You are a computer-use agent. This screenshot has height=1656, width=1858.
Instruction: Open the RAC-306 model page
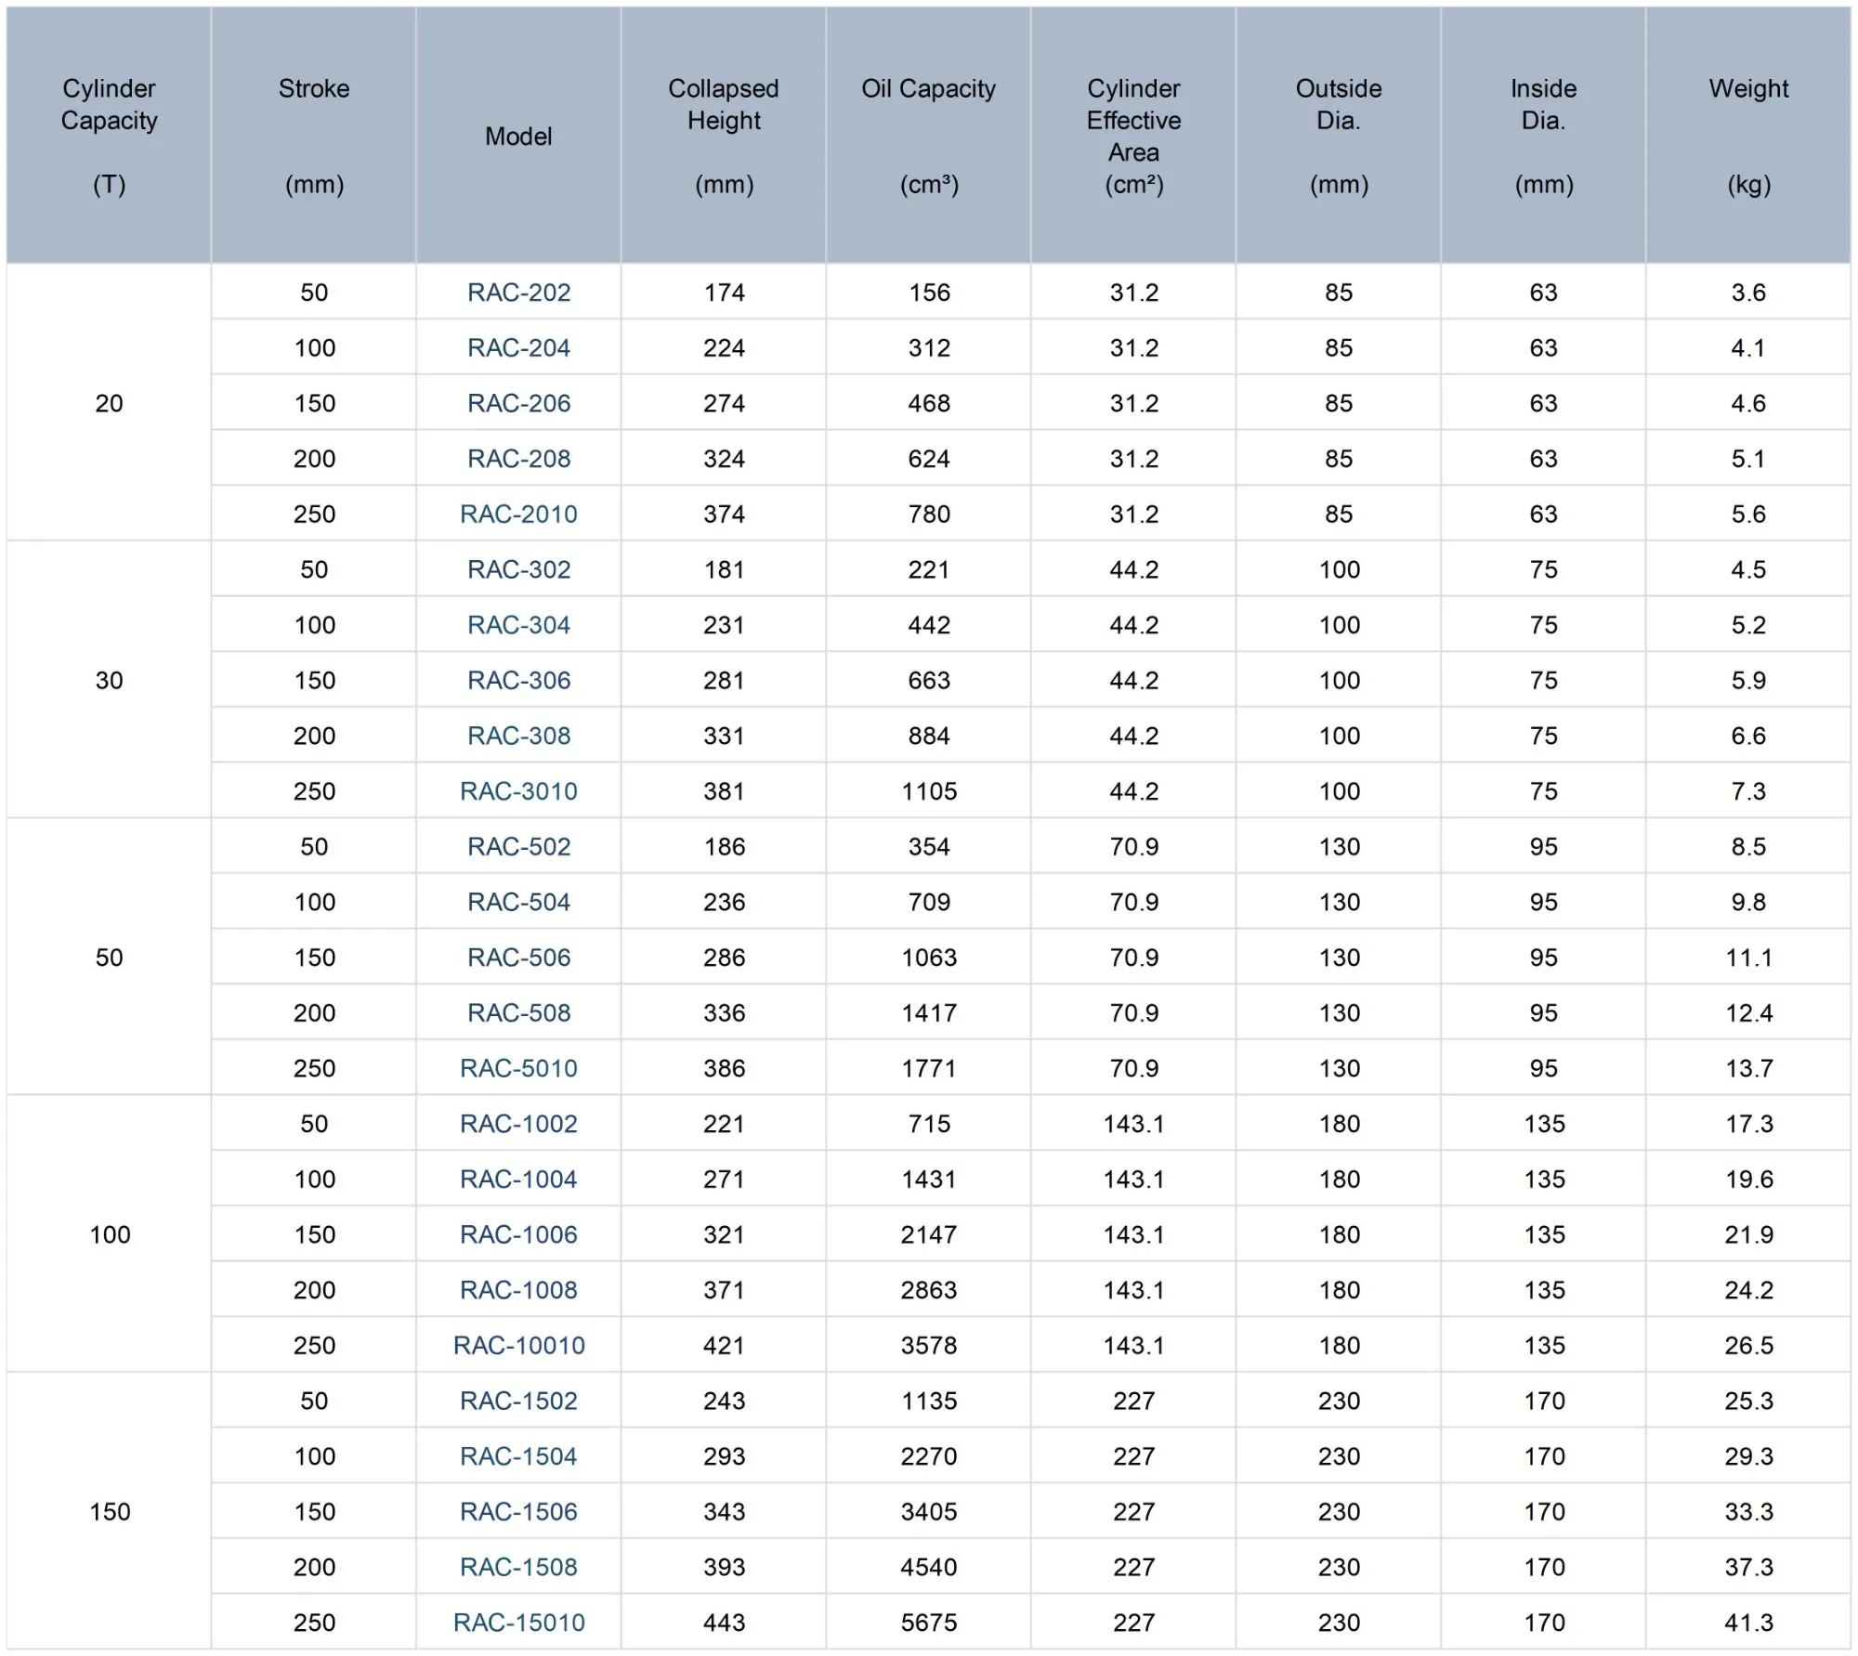tap(518, 681)
